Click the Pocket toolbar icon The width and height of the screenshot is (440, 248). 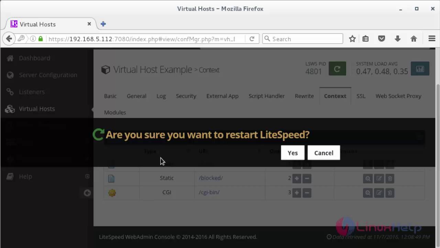382,39
